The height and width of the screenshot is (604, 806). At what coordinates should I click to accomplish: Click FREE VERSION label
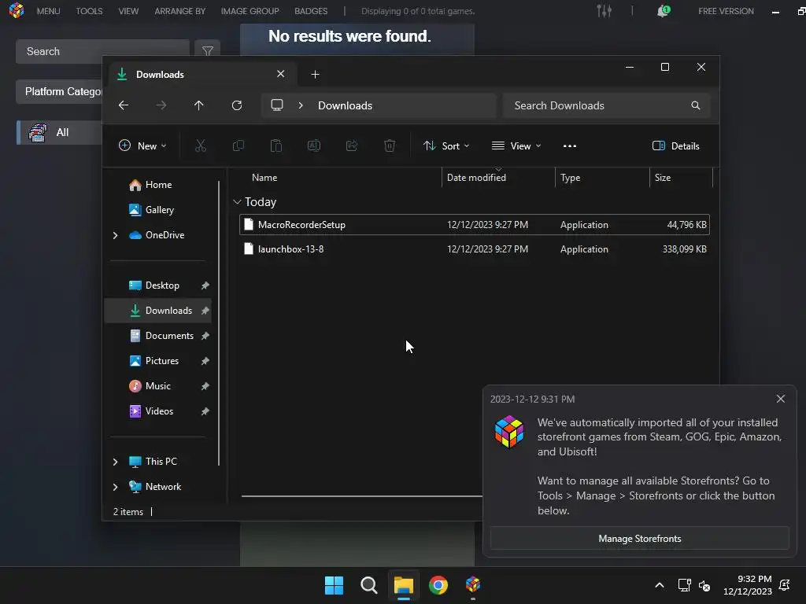click(x=726, y=11)
